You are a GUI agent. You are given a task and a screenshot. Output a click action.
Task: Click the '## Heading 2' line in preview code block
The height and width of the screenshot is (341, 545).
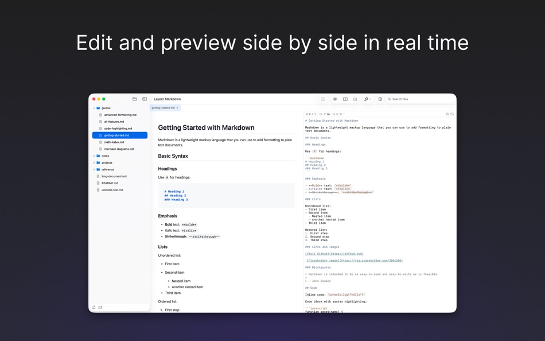[x=175, y=196]
